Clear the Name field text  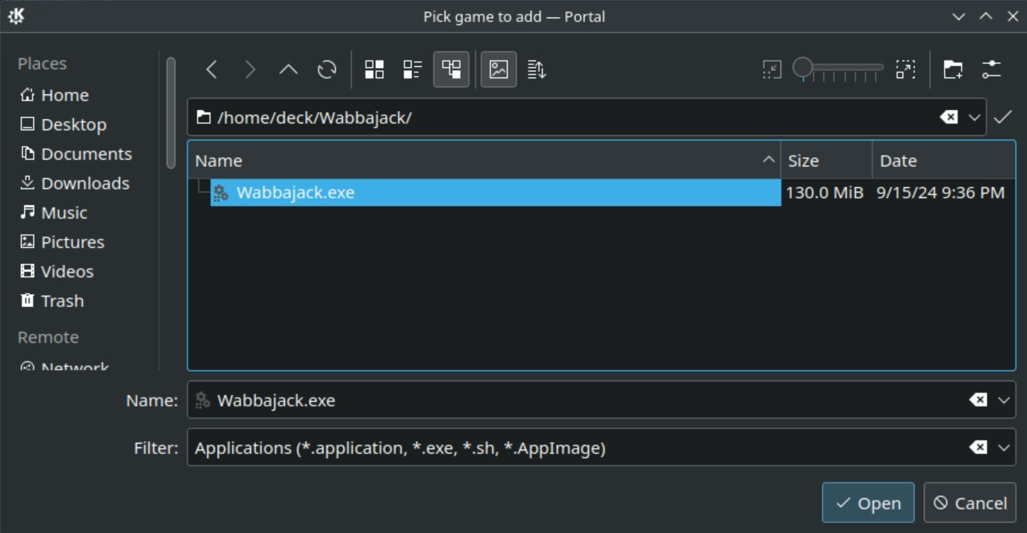tap(978, 400)
